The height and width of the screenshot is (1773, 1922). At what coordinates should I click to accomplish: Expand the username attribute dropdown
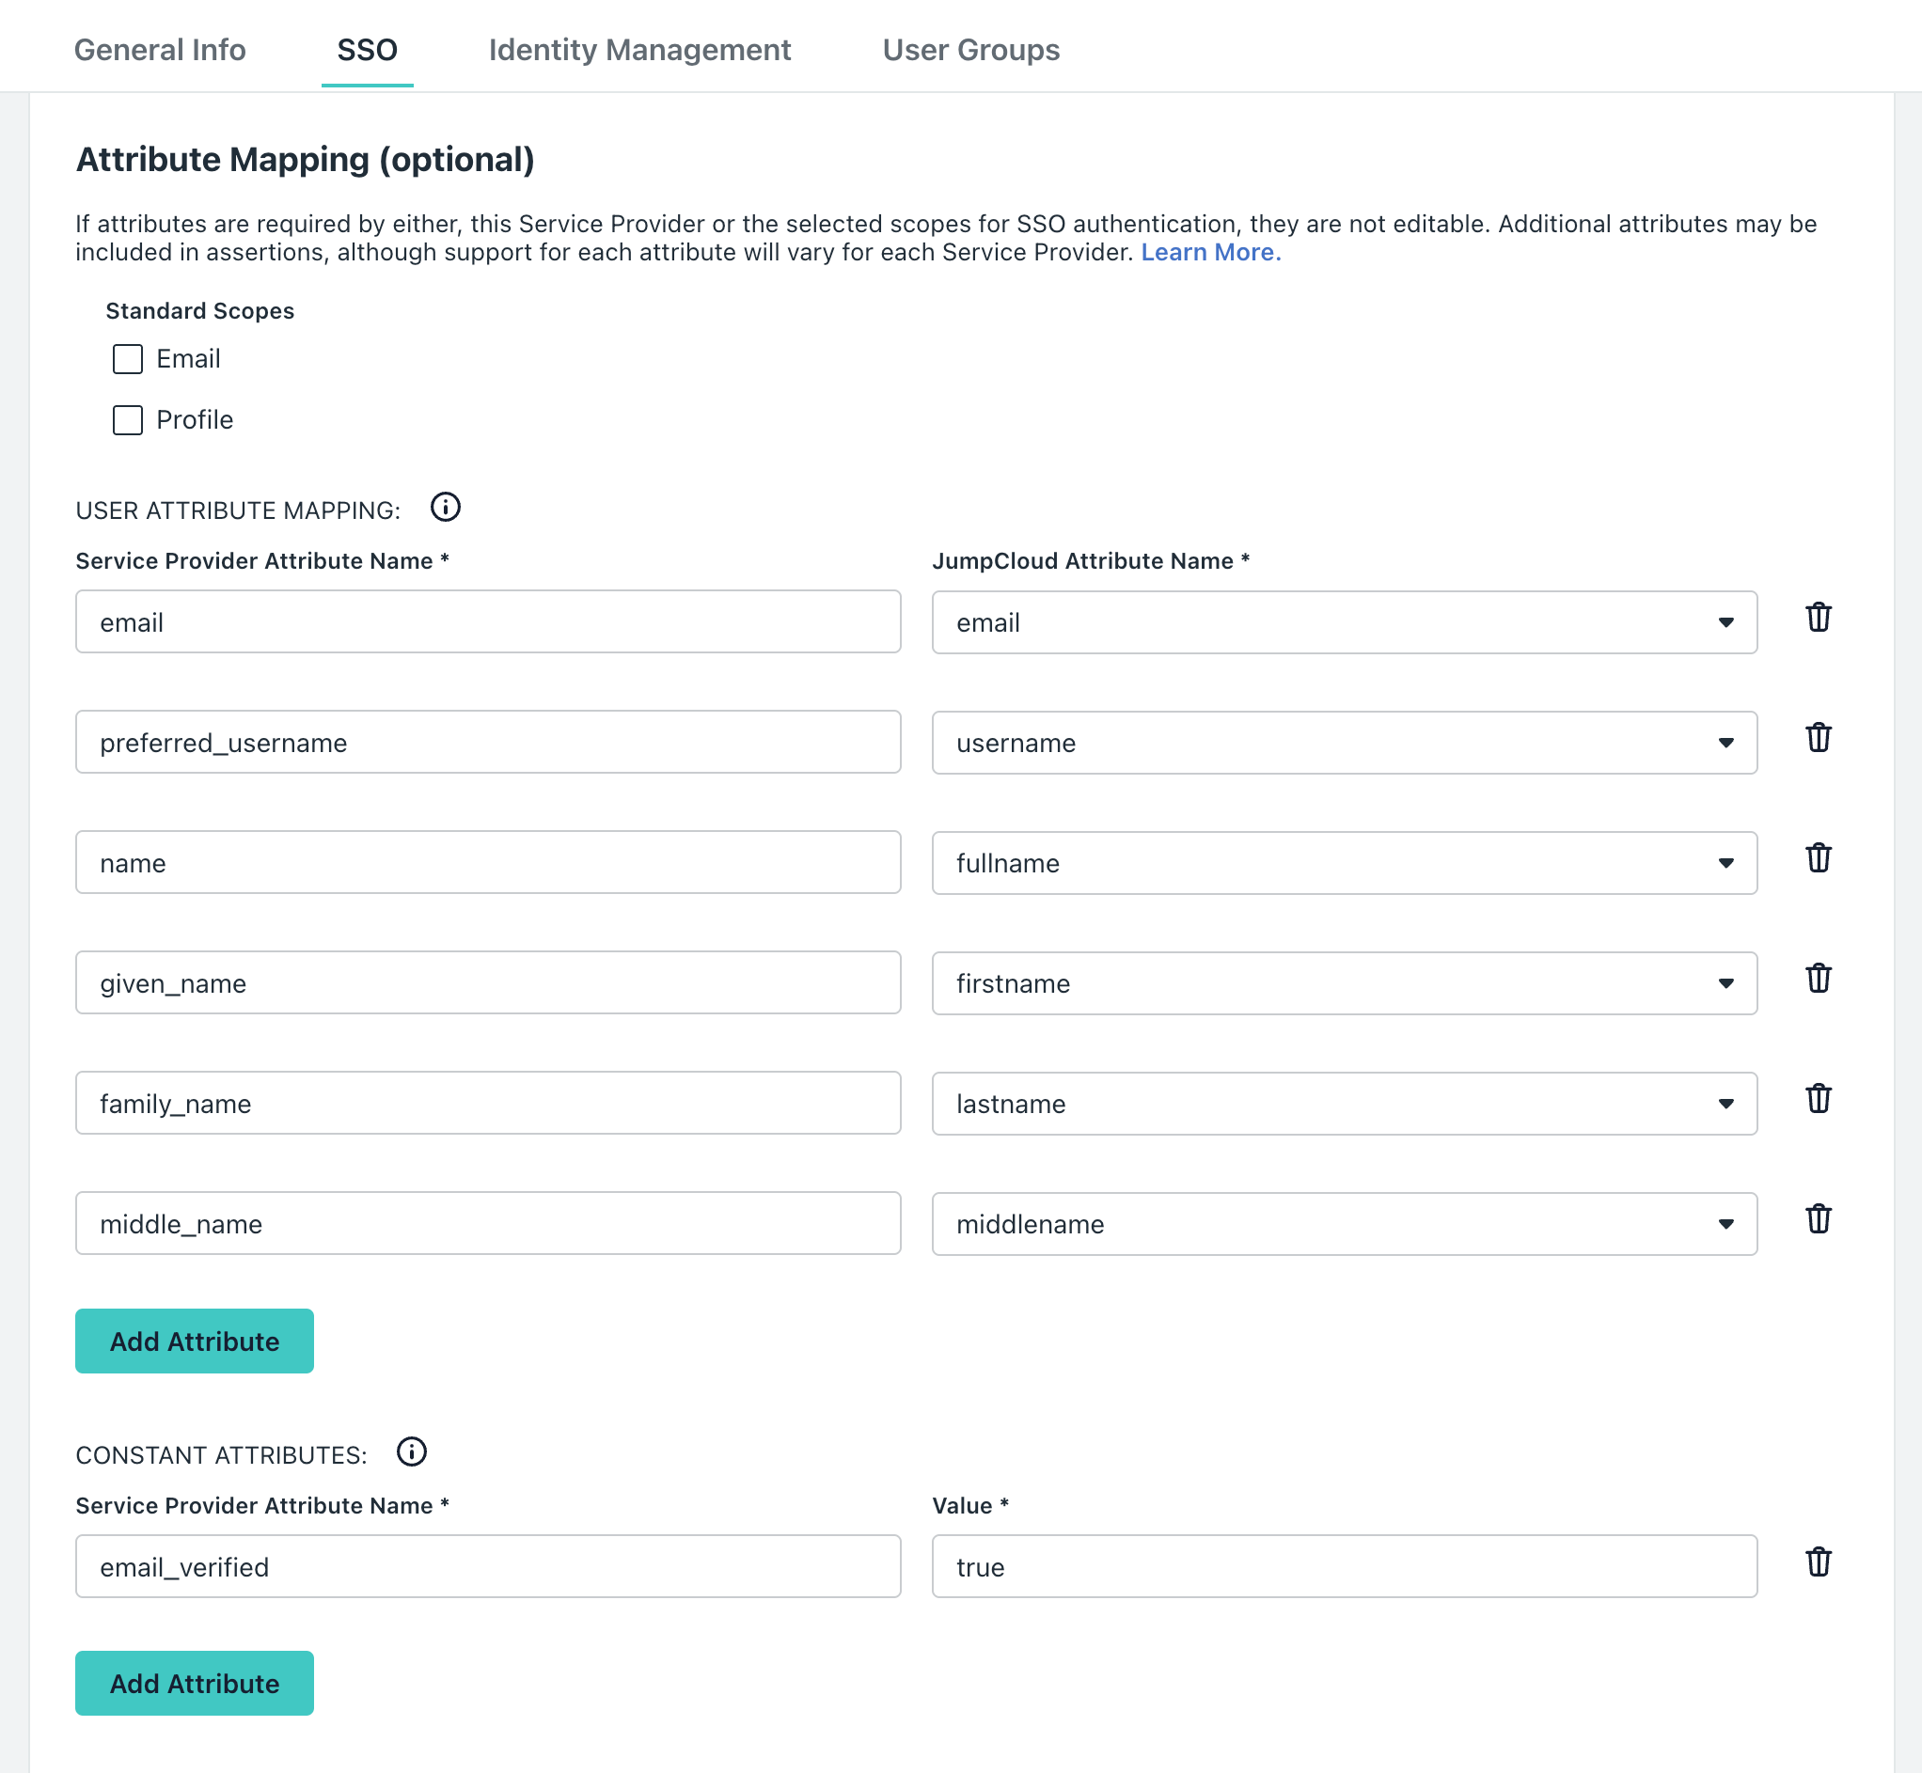click(1725, 742)
